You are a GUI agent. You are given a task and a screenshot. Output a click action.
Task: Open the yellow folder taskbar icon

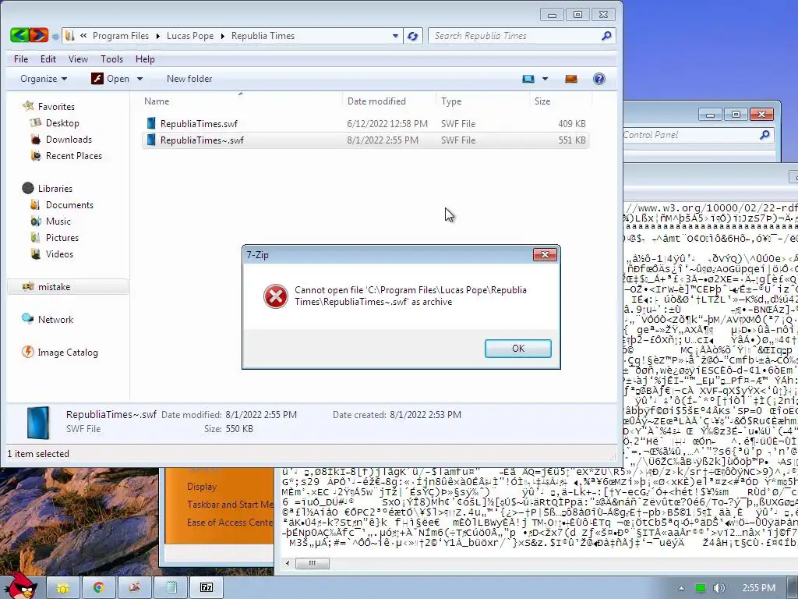(x=63, y=588)
